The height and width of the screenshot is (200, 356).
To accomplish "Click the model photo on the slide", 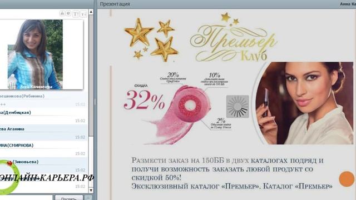I will [x=304, y=103].
